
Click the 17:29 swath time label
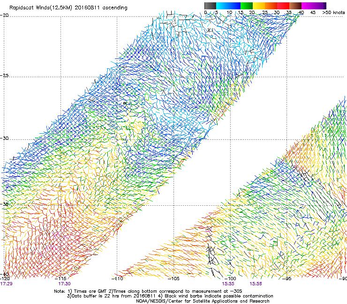pyautogui.click(x=6, y=284)
